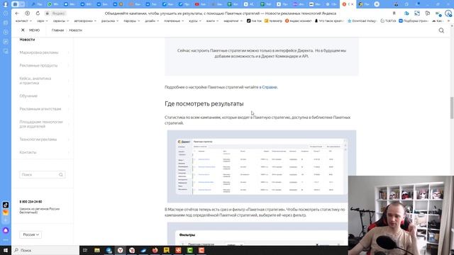Open the site search magnifier icon

pos(441,30)
